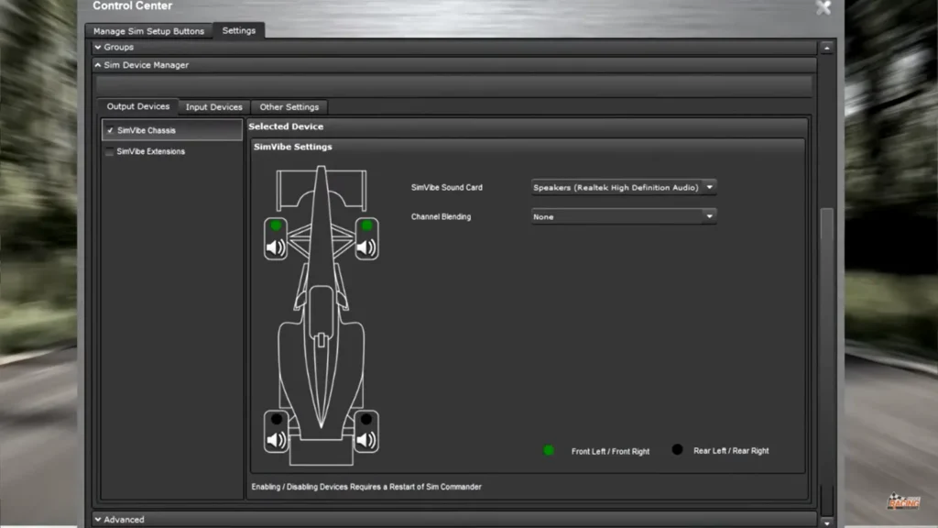This screenshot has width=938, height=528.
Task: Click the restart of Sim Commander notice text
Action: point(366,487)
